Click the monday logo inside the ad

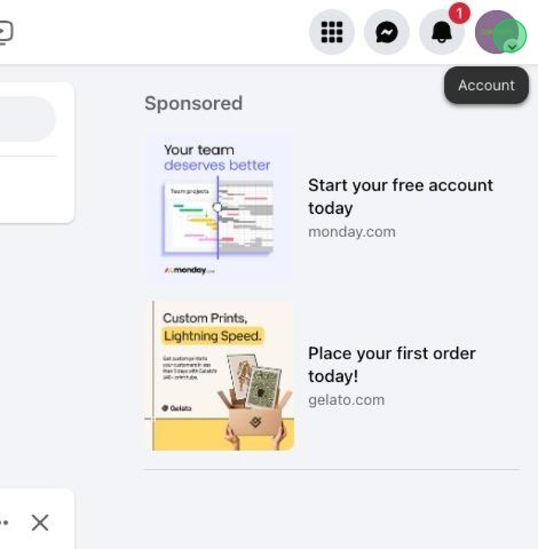coord(189,270)
